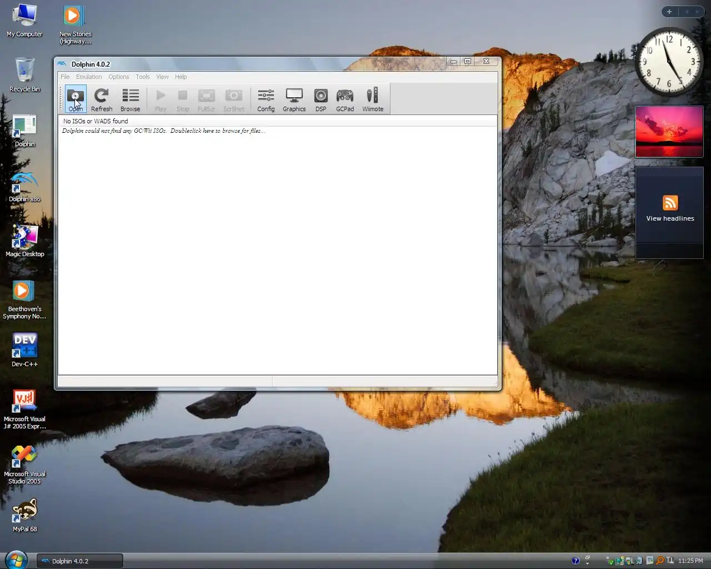Open the View menu

pos(162,77)
